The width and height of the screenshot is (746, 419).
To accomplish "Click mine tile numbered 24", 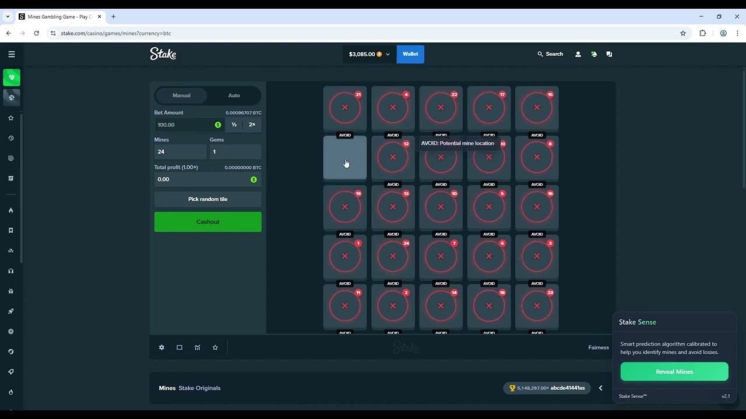I will 393,256.
